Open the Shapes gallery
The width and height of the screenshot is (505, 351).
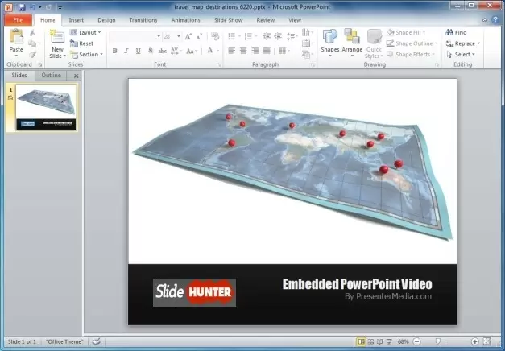[330, 40]
